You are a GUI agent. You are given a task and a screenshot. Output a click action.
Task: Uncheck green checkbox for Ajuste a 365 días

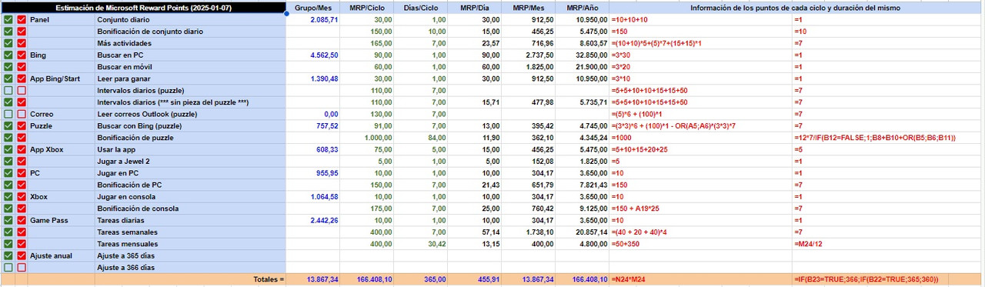pyautogui.click(x=8, y=255)
